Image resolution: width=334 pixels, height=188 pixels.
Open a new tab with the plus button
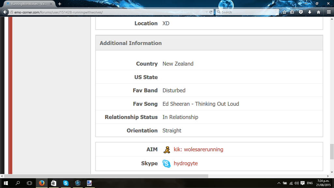coord(60,4)
